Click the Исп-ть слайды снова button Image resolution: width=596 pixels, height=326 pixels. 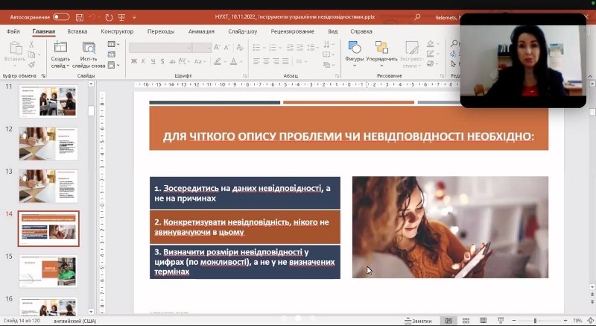click(x=89, y=54)
